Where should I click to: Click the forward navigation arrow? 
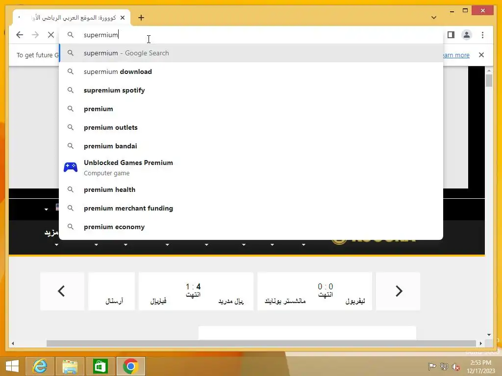[x=35, y=35]
